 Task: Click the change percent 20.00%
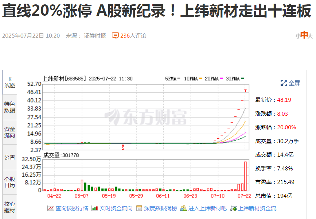286,127
